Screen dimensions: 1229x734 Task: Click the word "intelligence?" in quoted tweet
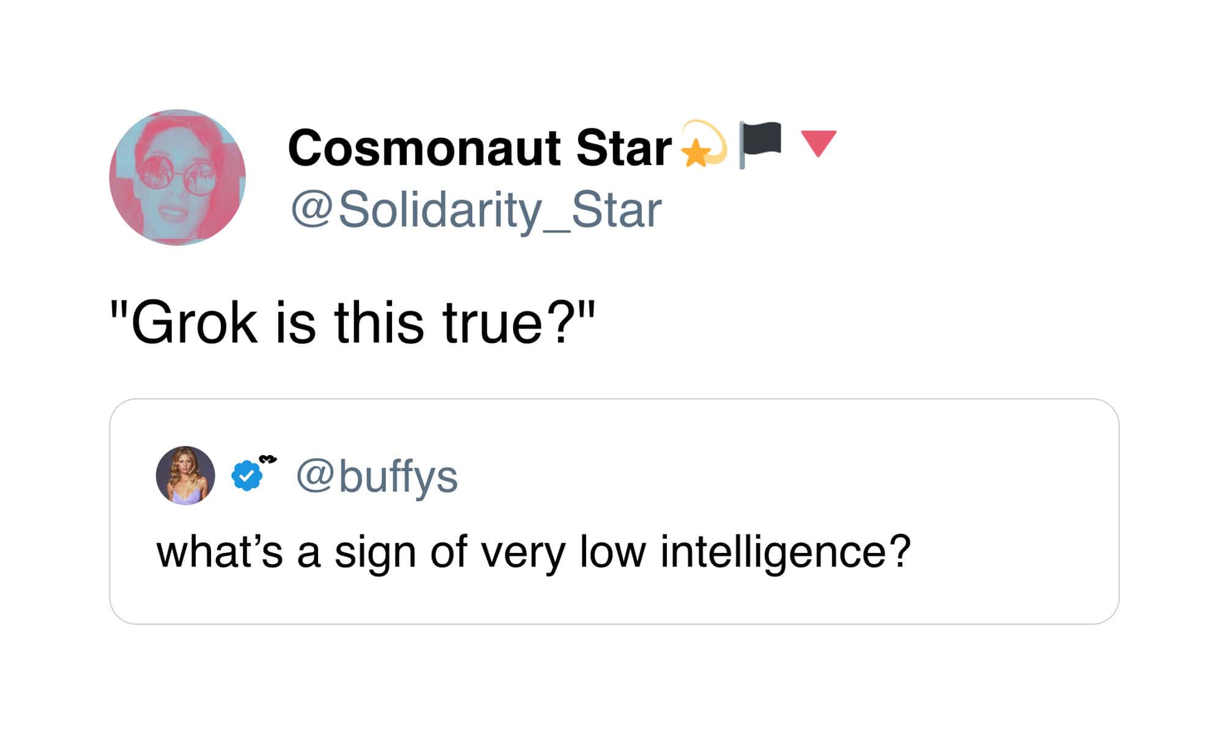tap(785, 552)
